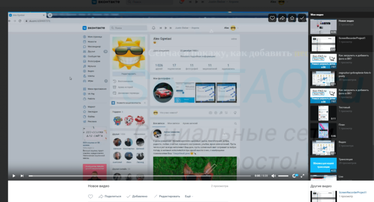Click previous track in header music player
The image size is (374, 202).
(x=190, y=1)
